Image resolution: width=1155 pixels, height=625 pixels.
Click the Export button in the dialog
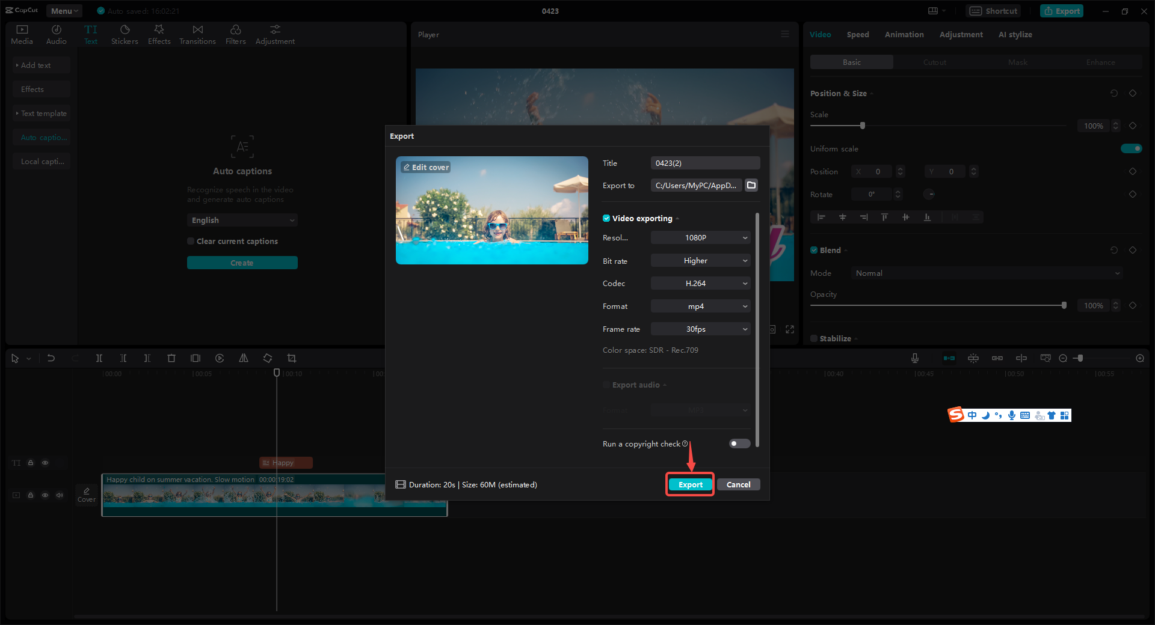[689, 484]
